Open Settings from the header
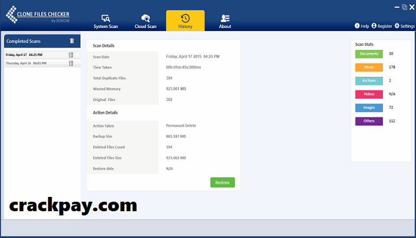 point(405,26)
